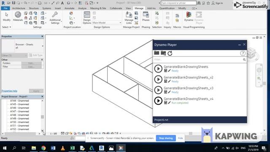The width and height of the screenshot is (270, 152).
Task: Open Excel from the taskbar
Action: click(x=73, y=148)
